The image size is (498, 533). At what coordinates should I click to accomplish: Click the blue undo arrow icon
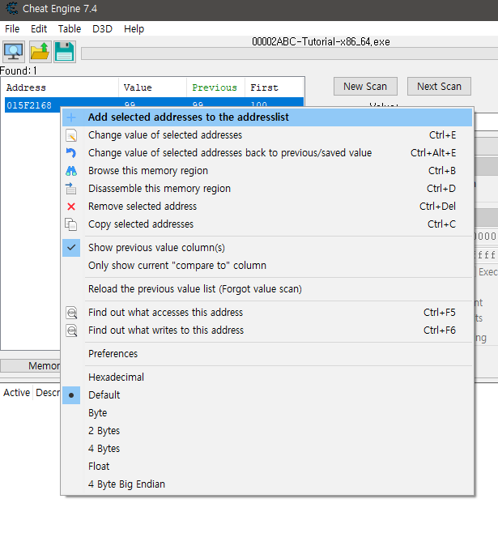[71, 153]
